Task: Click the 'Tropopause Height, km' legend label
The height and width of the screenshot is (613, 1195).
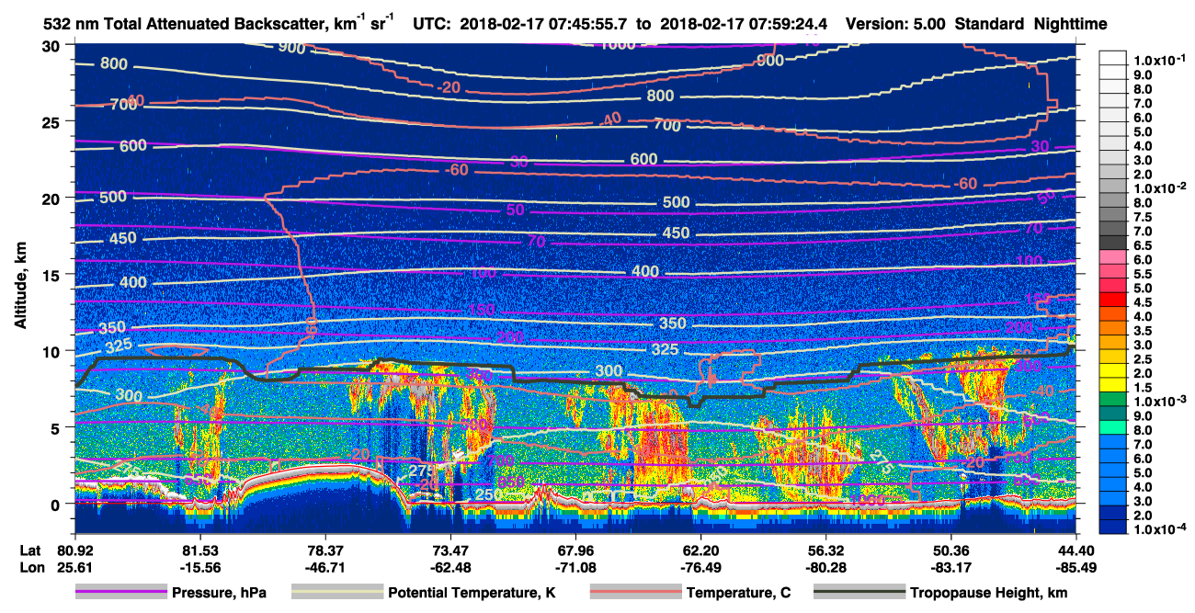Action: (x=988, y=593)
